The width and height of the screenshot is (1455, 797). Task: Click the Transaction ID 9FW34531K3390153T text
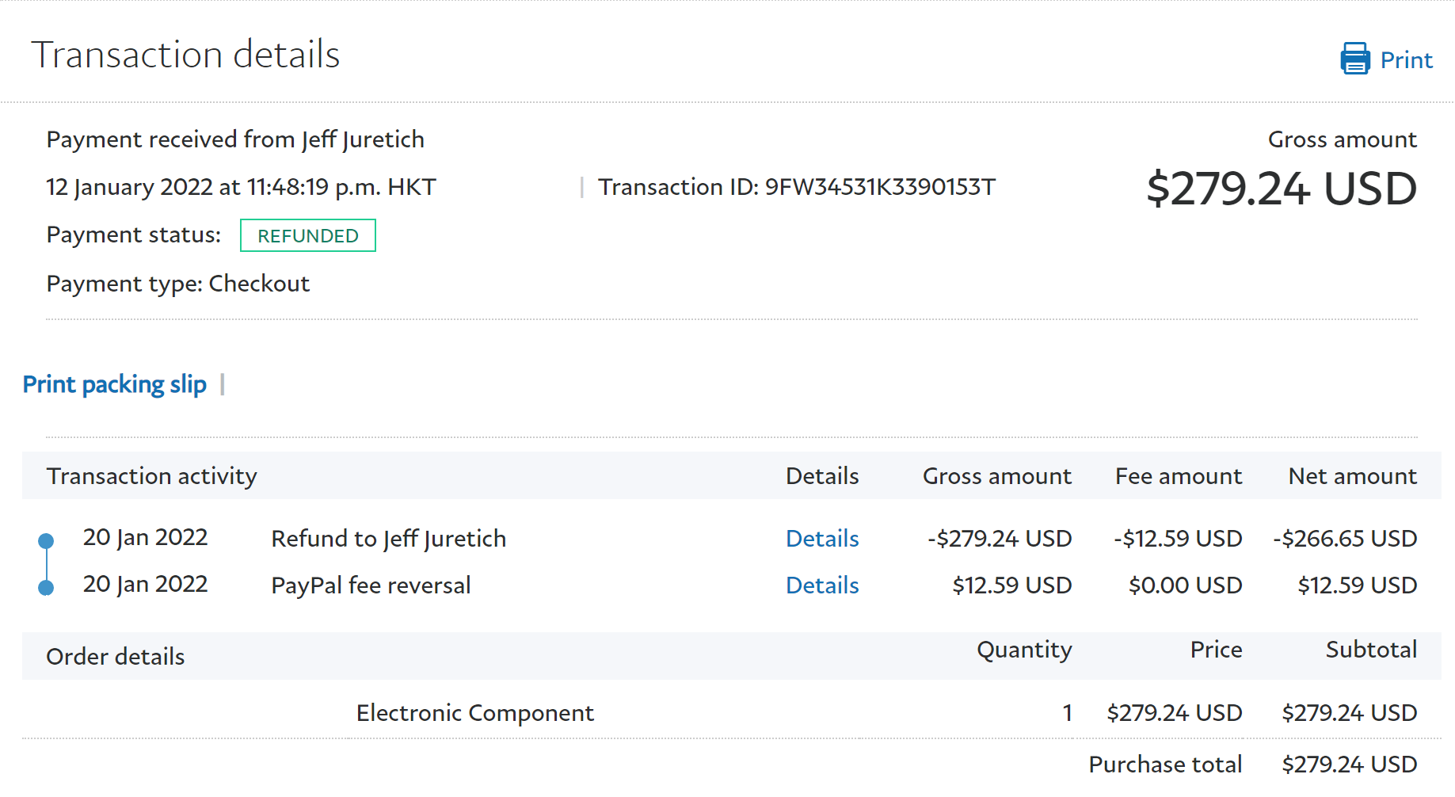point(796,187)
